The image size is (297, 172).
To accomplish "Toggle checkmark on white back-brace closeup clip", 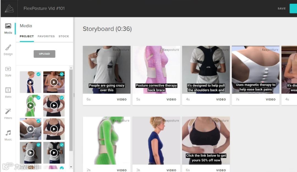I will pos(38,121).
